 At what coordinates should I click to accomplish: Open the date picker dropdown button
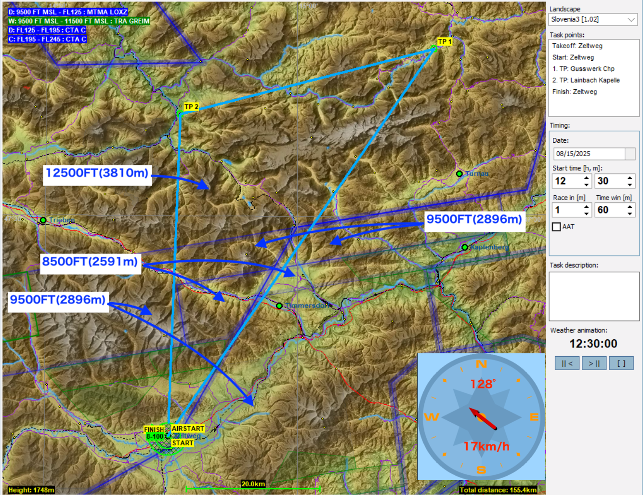coord(630,154)
